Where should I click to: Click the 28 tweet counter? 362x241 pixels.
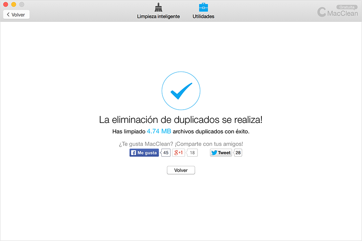pyautogui.click(x=238, y=153)
